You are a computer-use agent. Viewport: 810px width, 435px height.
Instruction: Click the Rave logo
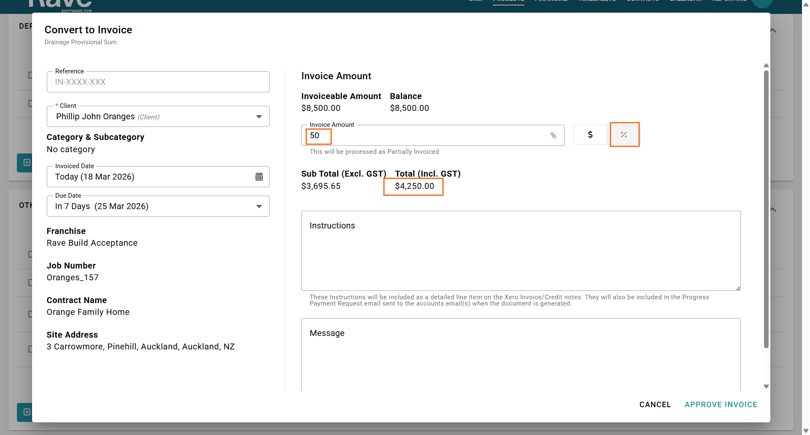click(x=60, y=4)
